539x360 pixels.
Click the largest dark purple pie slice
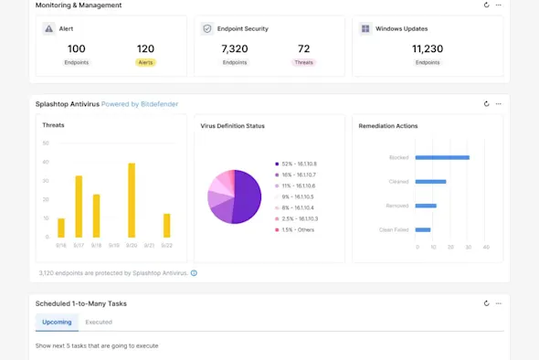[x=248, y=197]
